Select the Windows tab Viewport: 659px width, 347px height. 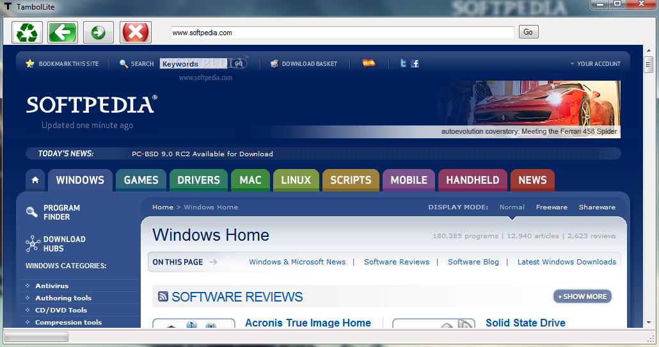(80, 180)
